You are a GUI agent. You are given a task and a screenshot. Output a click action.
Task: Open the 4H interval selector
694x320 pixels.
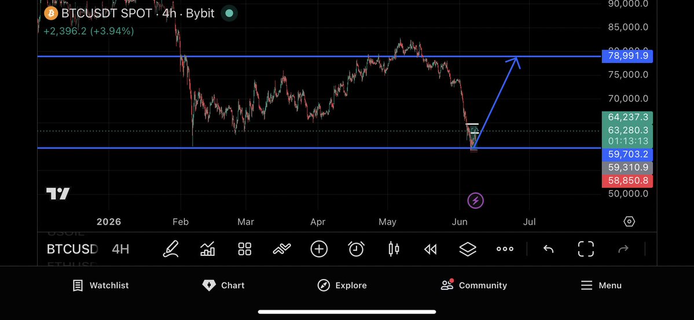tap(120, 250)
